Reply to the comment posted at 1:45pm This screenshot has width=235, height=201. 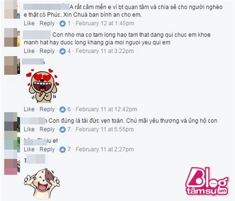point(47,23)
